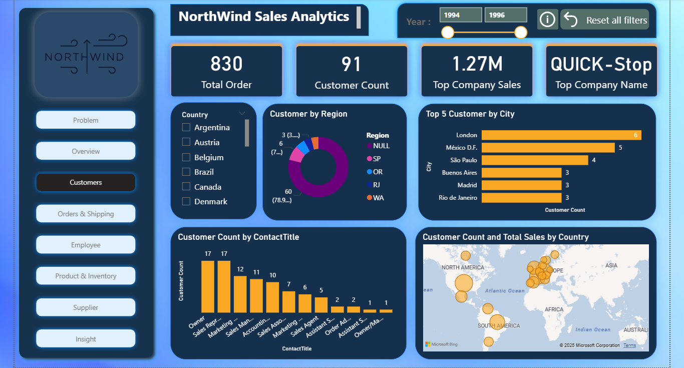Screen dimensions: 684x368
Task: Click the Terms link on the map
Action: coord(629,345)
